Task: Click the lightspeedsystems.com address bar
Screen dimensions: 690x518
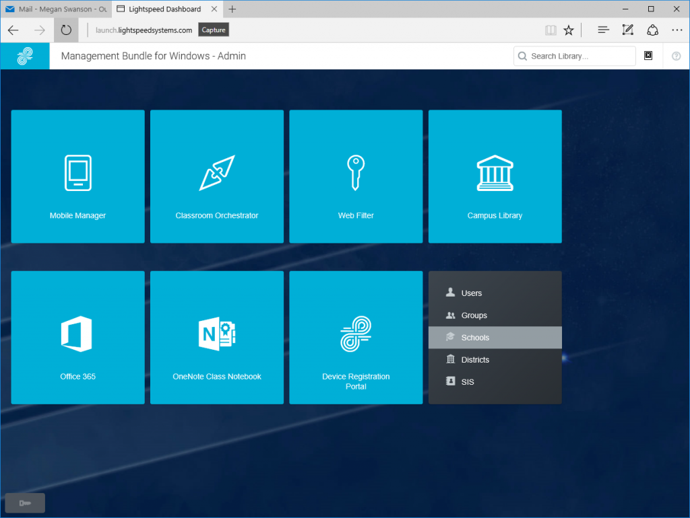Action: click(x=144, y=30)
